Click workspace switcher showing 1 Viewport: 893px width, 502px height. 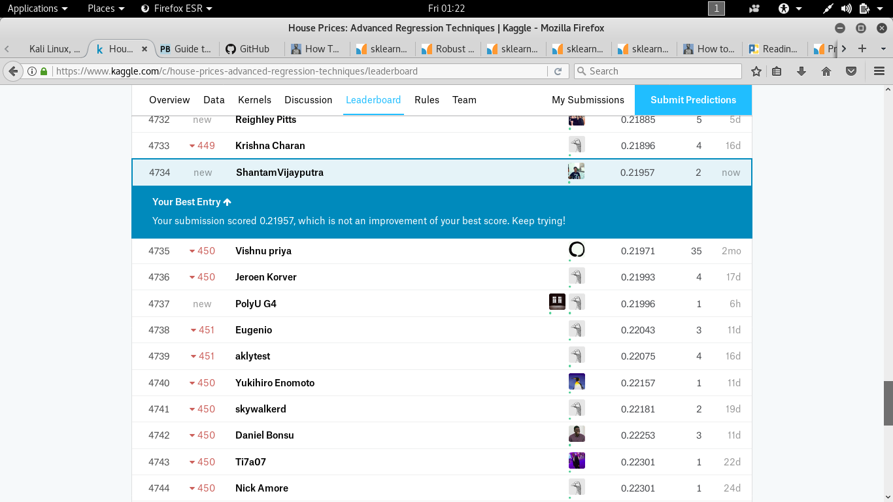click(x=716, y=8)
